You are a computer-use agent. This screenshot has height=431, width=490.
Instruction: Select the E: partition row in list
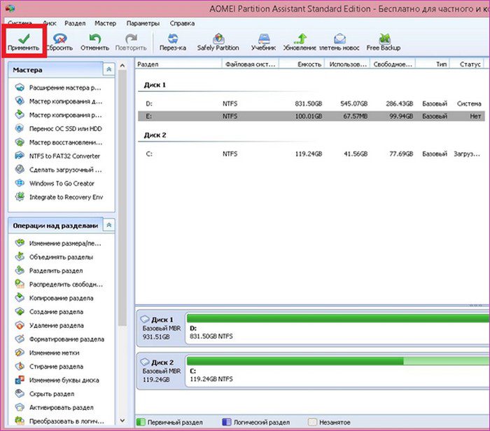coord(311,116)
